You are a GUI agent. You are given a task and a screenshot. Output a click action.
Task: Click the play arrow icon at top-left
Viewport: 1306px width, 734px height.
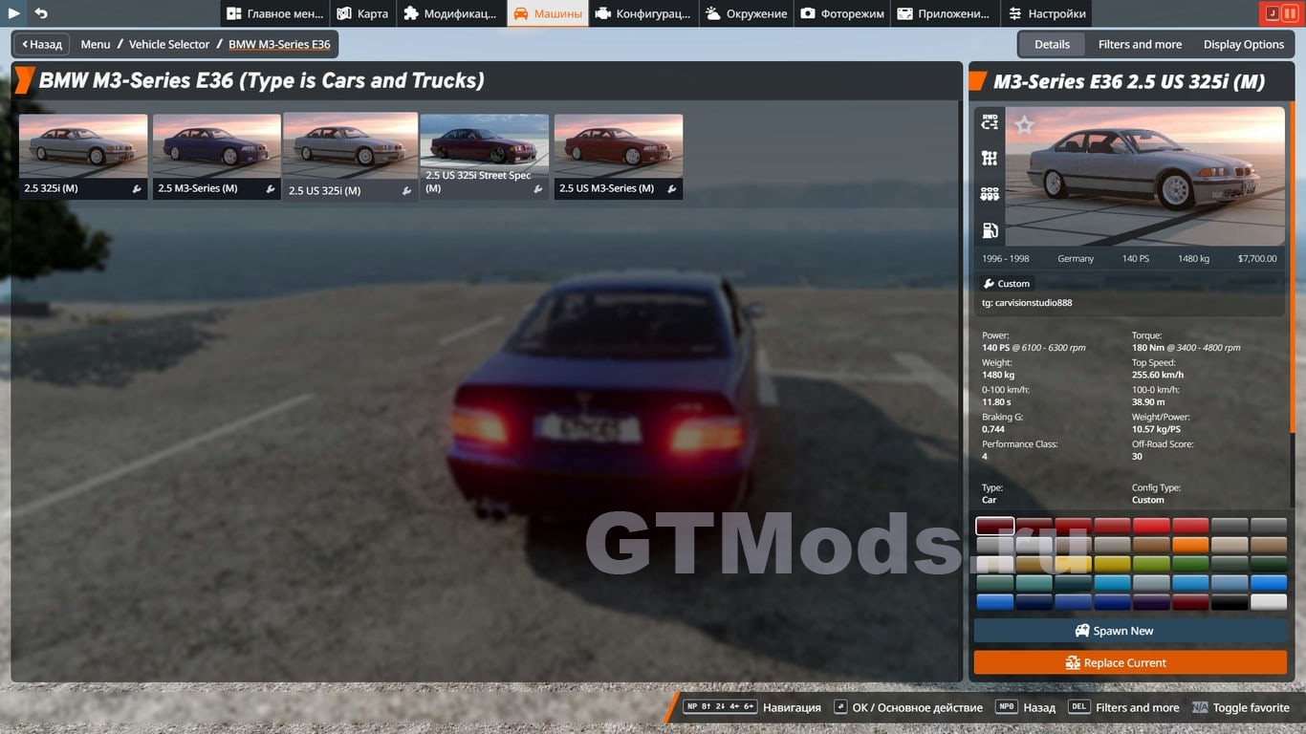point(13,13)
